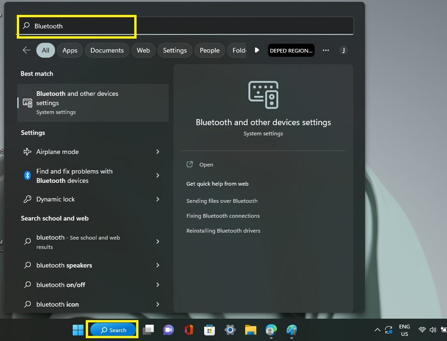
Task: Launch the Chat app from taskbar
Action: 168,330
